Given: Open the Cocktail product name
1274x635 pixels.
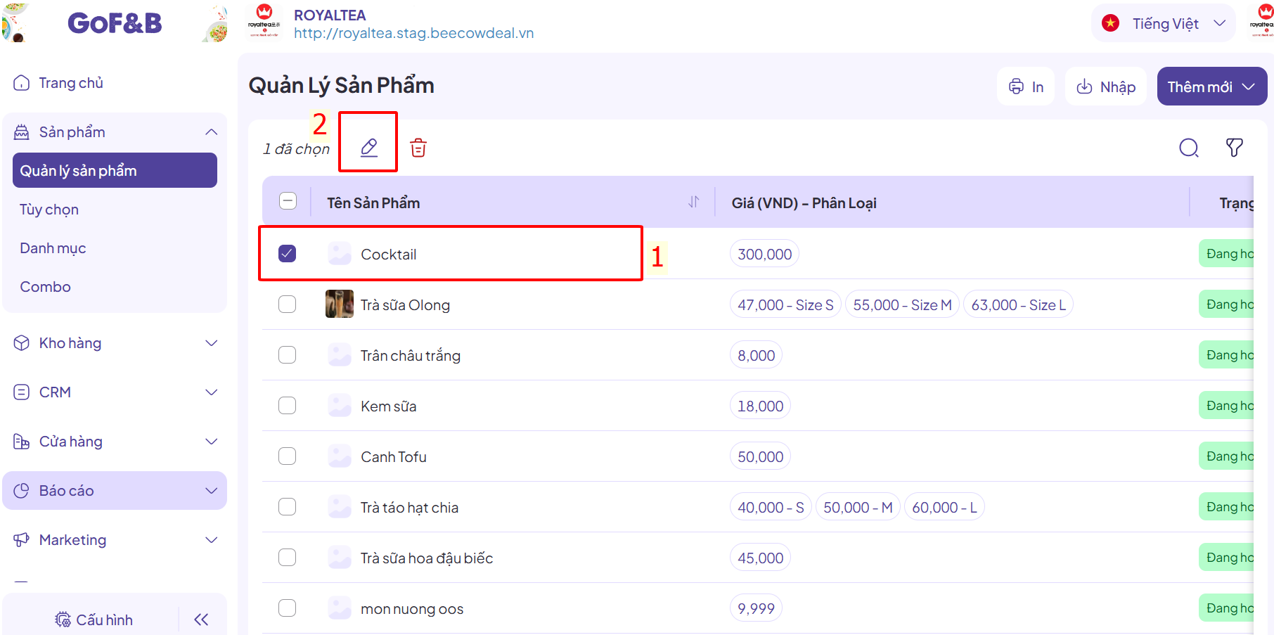Looking at the screenshot, I should tap(388, 255).
